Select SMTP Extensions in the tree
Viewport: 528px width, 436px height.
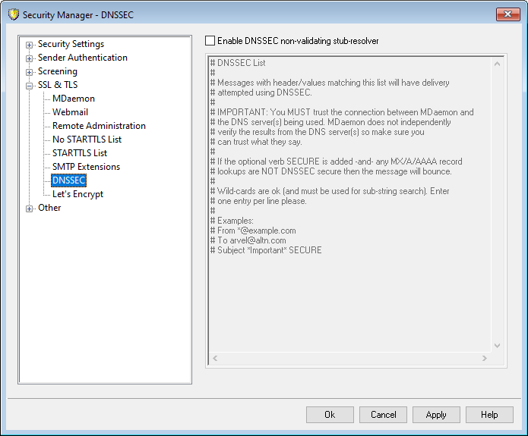[86, 167]
